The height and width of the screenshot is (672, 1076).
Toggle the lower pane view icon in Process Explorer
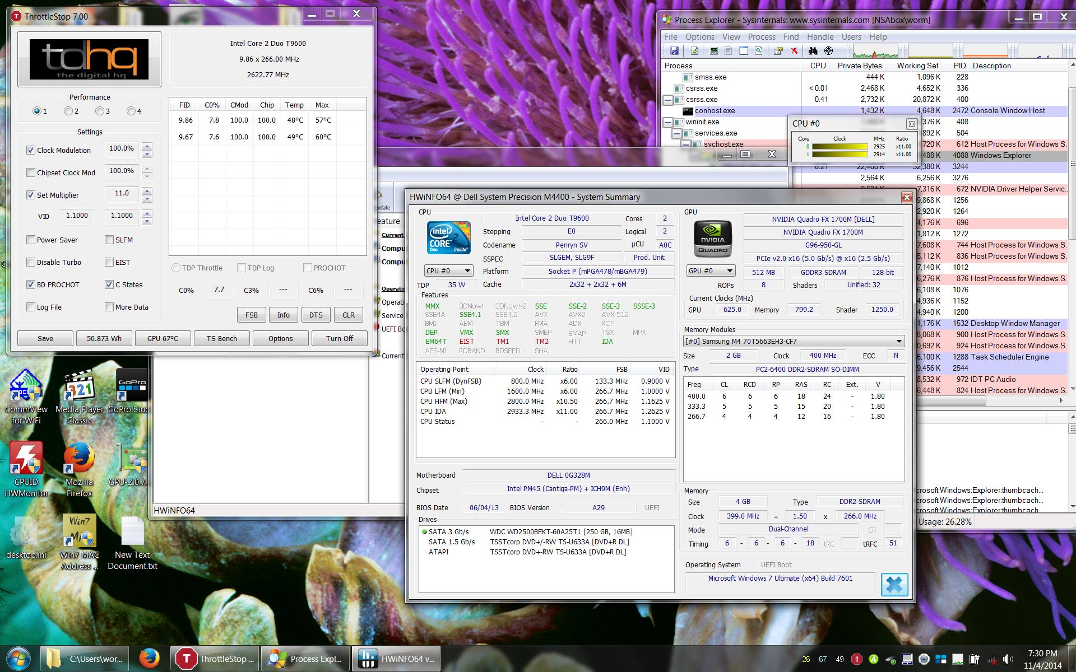point(744,51)
